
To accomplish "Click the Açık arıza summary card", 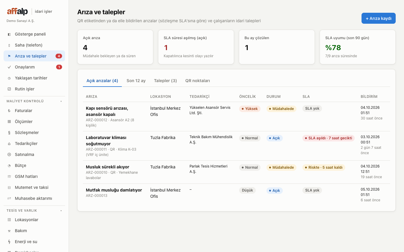I will click(x=115, y=47).
